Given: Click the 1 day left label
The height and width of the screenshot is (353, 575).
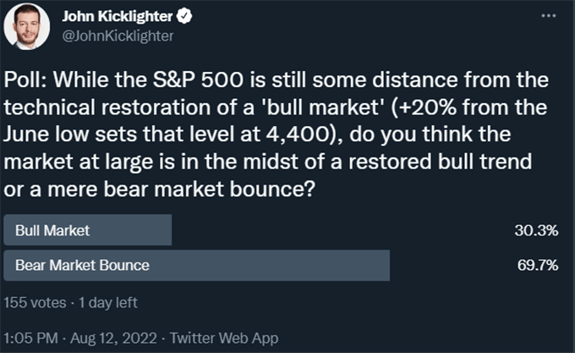Looking at the screenshot, I should coord(108,303).
